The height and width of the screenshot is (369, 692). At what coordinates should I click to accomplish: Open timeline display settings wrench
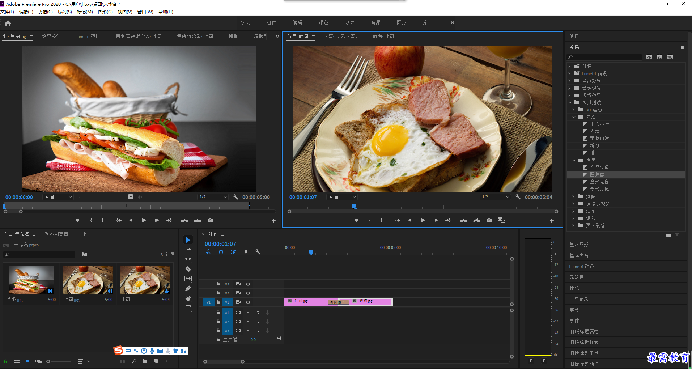click(x=258, y=252)
